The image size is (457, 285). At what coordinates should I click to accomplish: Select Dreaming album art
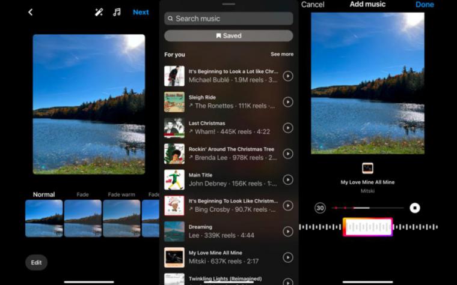coord(174,232)
